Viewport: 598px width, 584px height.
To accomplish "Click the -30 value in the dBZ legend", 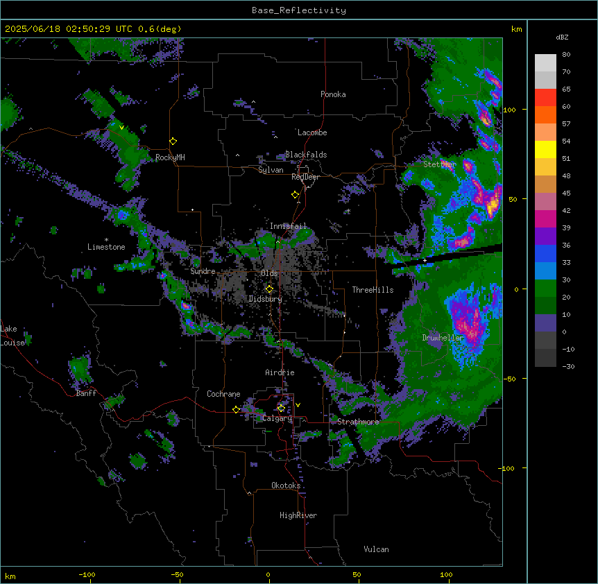I will [568, 367].
